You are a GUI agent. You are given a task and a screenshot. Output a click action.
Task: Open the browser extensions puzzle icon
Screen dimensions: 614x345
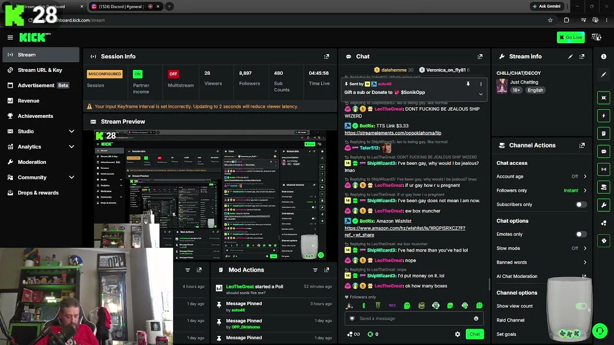pos(567,20)
